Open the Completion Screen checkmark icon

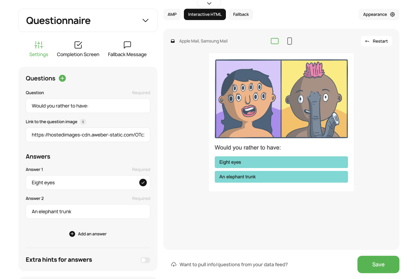point(78,45)
